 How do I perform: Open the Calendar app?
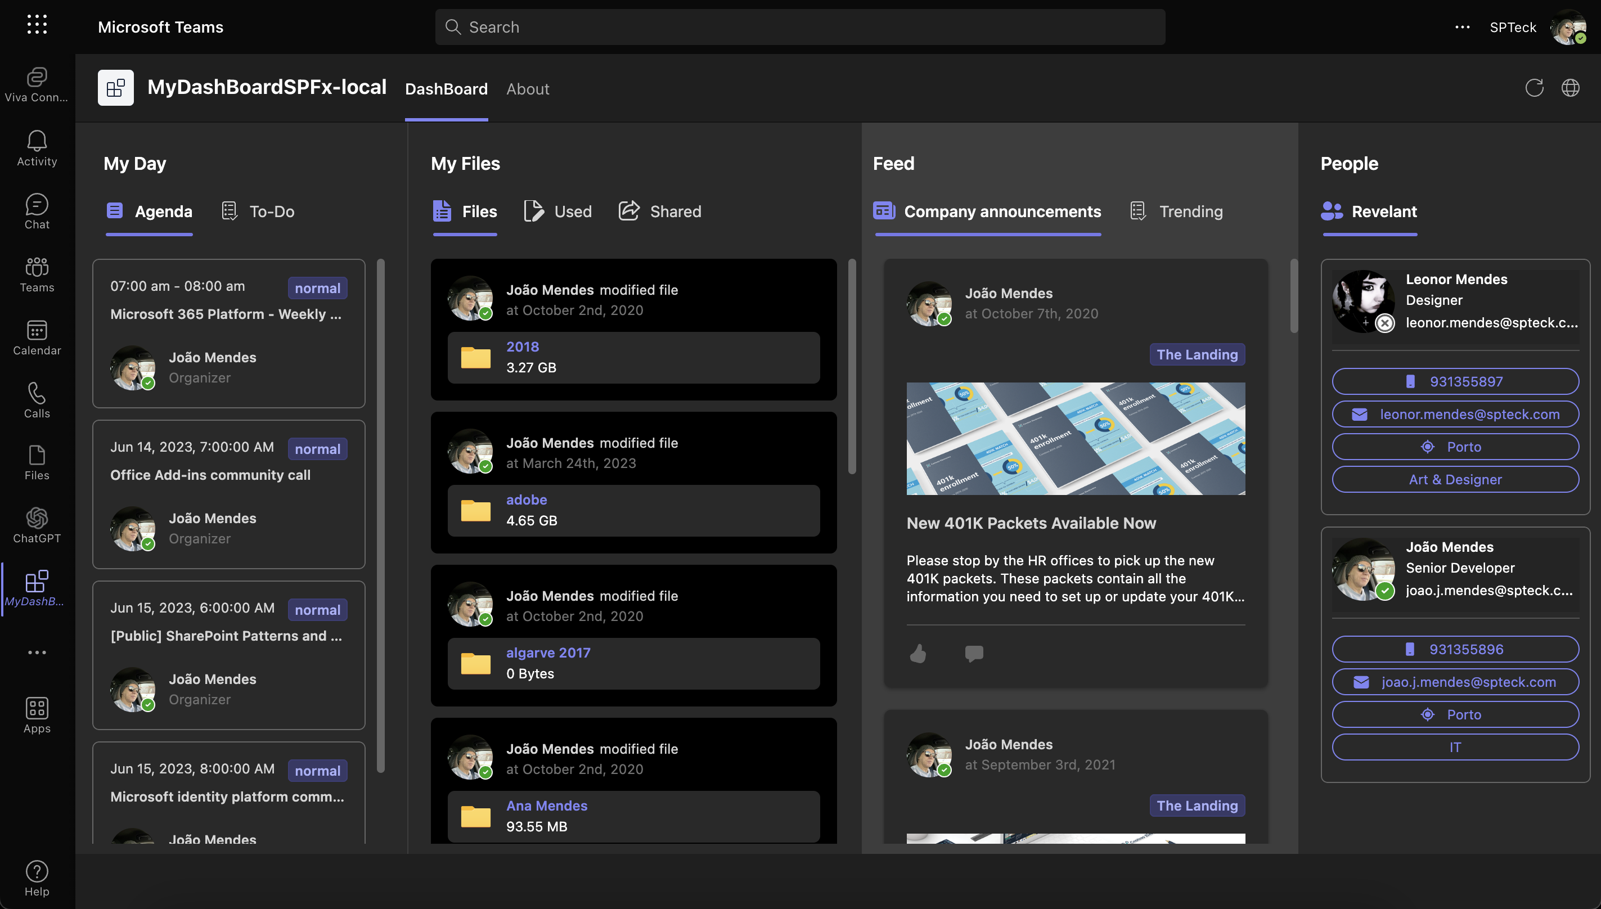37,337
